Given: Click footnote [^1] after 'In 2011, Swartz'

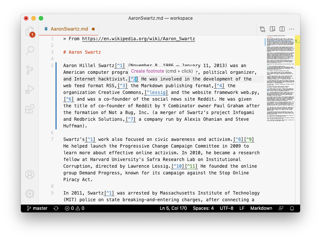Looking at the screenshot, I should [109, 193].
